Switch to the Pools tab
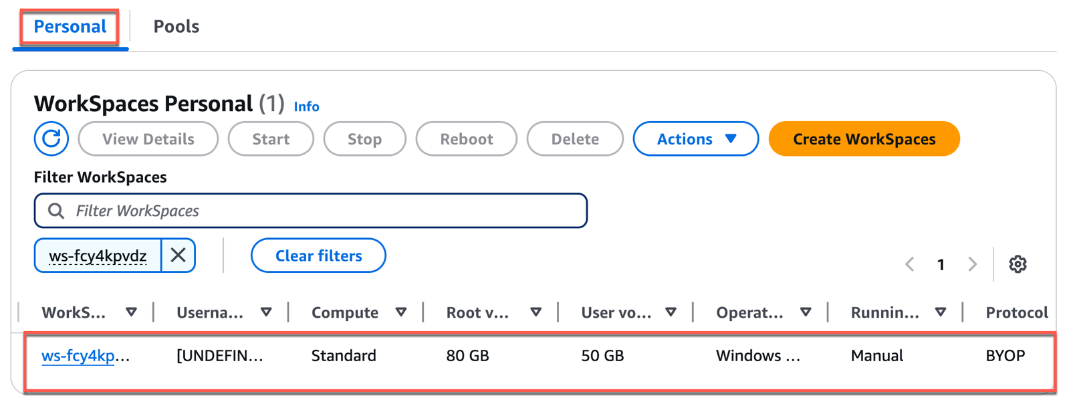This screenshot has width=1069, height=408. pyautogui.click(x=176, y=27)
